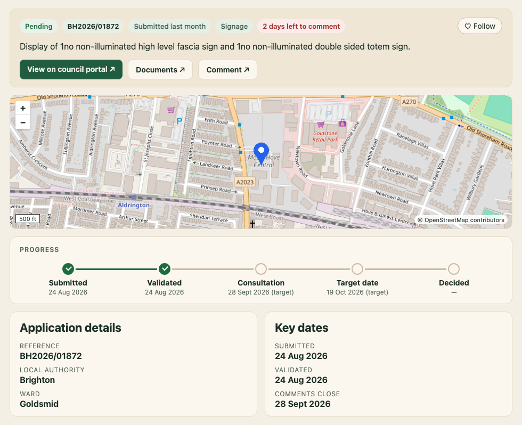This screenshot has width=522, height=425.
Task: Open View on council portal
Action: [x=71, y=70]
